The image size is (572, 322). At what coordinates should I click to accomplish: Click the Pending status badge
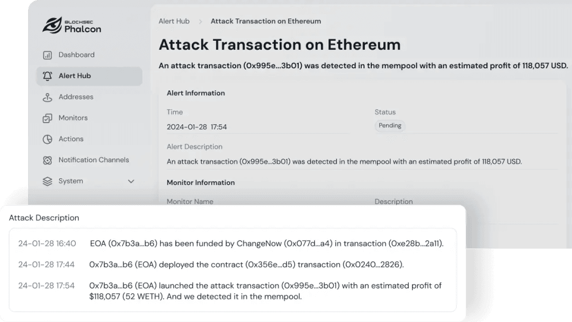[390, 126]
